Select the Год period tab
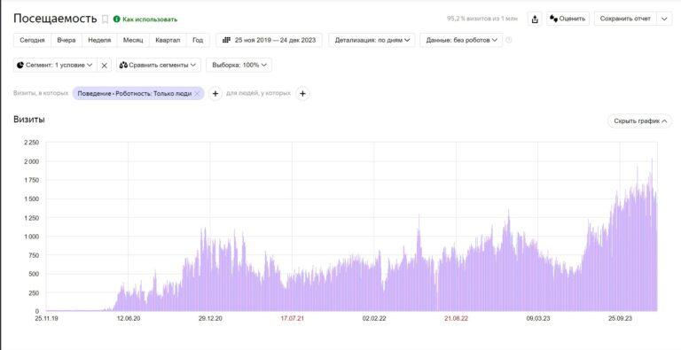 tap(198, 40)
